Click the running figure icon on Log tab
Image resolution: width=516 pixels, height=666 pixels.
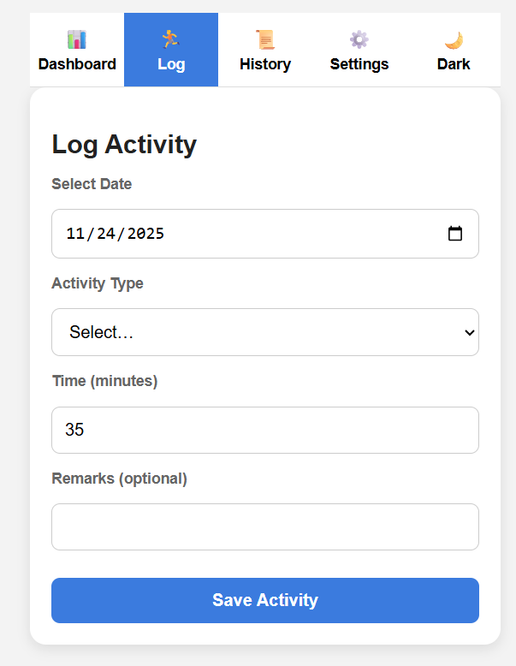pos(171,39)
